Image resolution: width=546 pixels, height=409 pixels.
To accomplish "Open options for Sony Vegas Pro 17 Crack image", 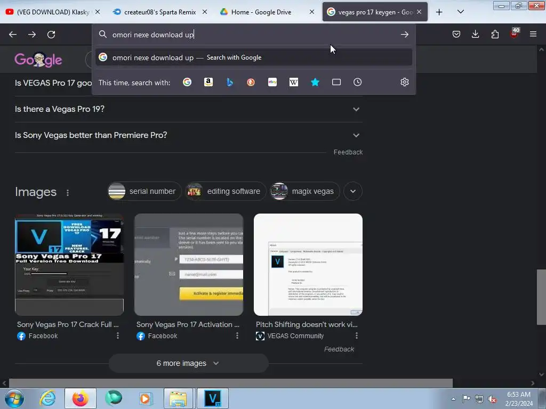I will tap(118, 336).
